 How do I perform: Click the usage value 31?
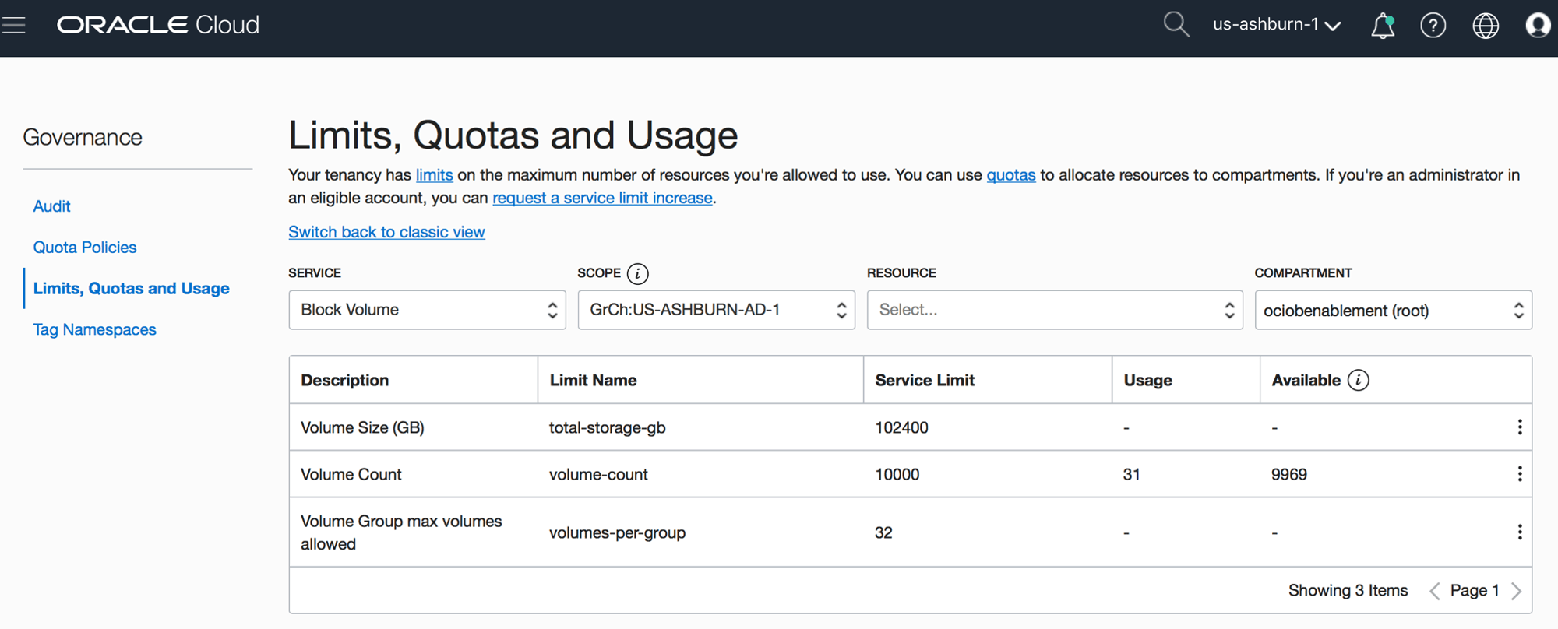[x=1131, y=474]
